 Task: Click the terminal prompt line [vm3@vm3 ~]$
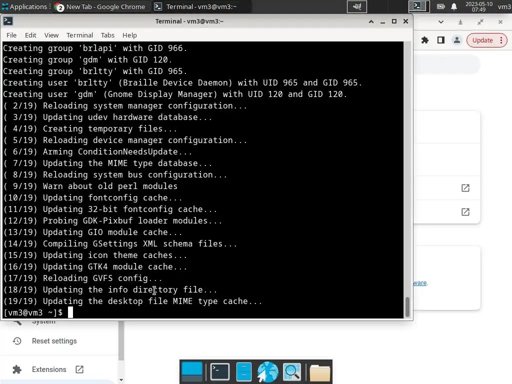click(32, 312)
